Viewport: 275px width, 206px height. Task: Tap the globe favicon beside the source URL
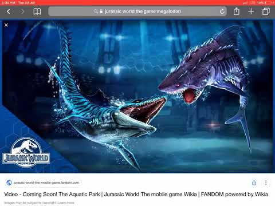pos(9,183)
